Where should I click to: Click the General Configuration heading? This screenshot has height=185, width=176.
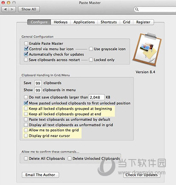(x=37, y=36)
